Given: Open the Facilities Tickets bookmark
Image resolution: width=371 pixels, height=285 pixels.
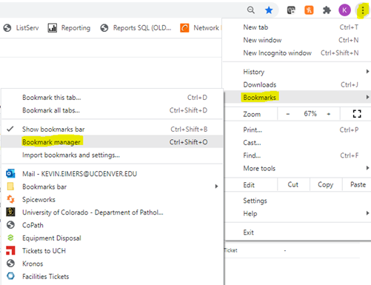Looking at the screenshot, I should pyautogui.click(x=113, y=276).
